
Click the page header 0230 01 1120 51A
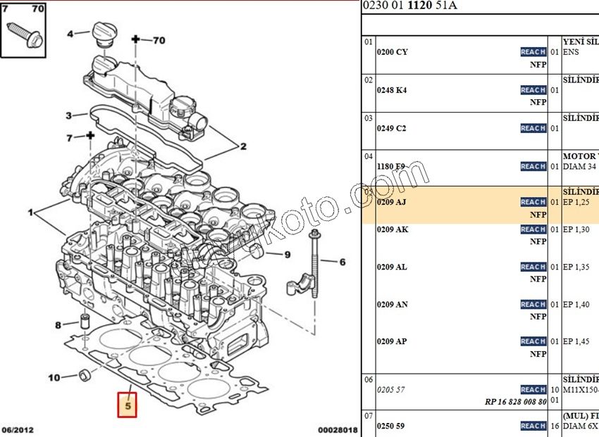click(409, 6)
